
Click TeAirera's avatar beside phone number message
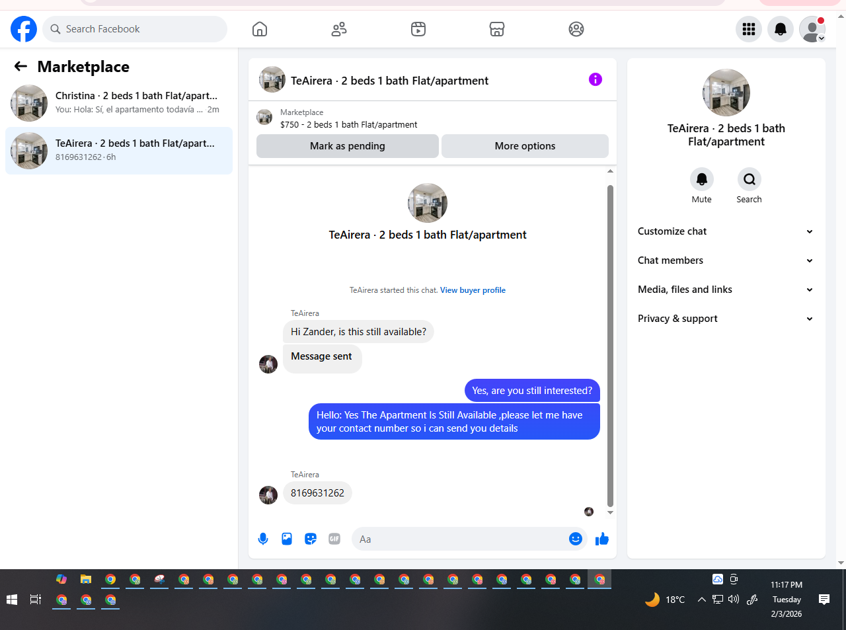pyautogui.click(x=268, y=495)
